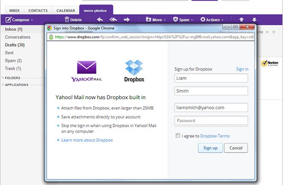
Task: Focus the last name field containing Smith
Action: pos(211,91)
